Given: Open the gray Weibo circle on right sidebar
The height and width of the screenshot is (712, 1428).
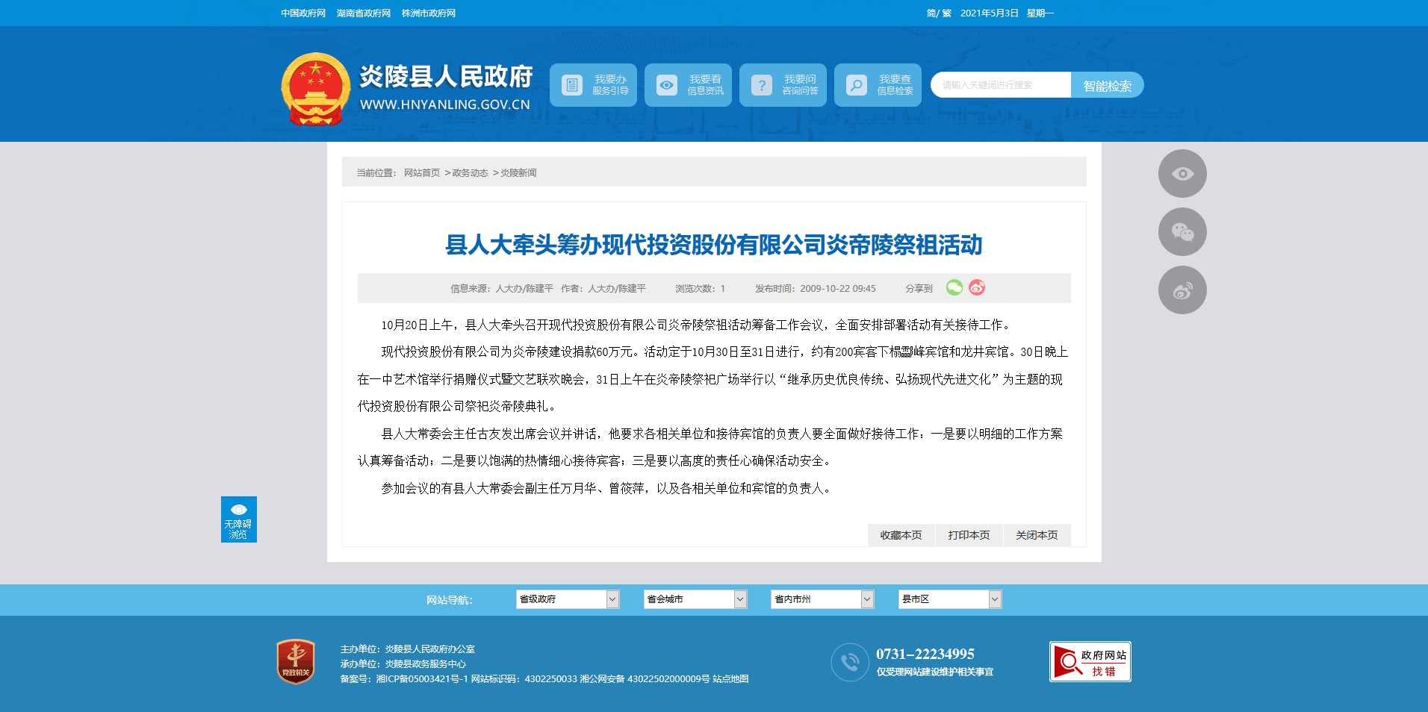Looking at the screenshot, I should (1182, 290).
